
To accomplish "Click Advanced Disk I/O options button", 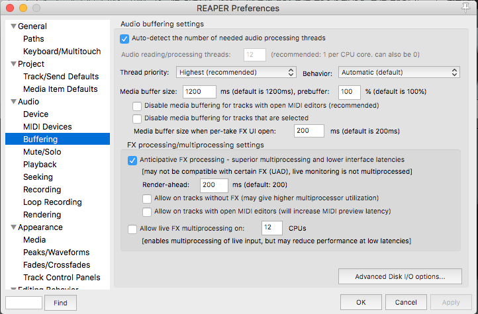I will [400, 276].
